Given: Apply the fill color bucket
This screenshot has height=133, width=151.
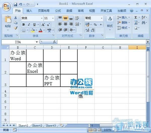Looking at the screenshot, I should 33,30.
